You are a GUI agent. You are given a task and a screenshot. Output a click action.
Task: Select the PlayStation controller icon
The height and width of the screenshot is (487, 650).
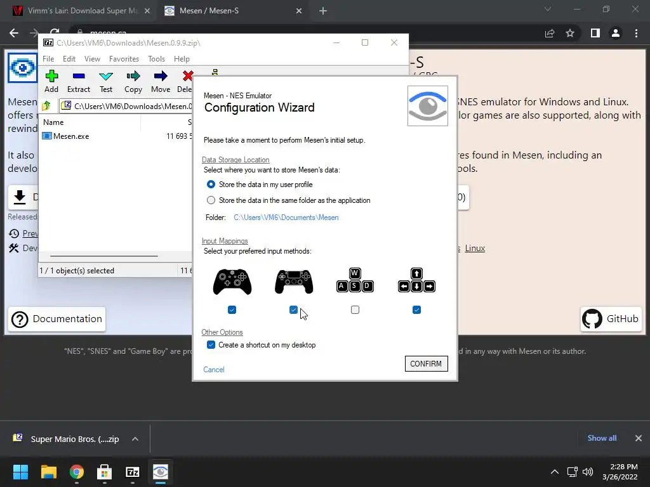(294, 282)
